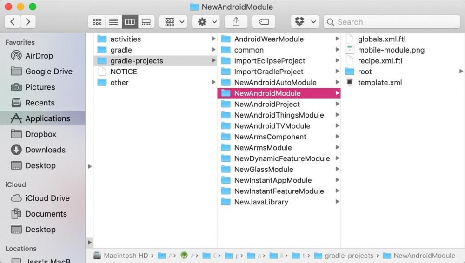Viewport: 465px width, 263px height.
Task: Select the NewInstantFeatureModule folder
Action: tap(279, 191)
